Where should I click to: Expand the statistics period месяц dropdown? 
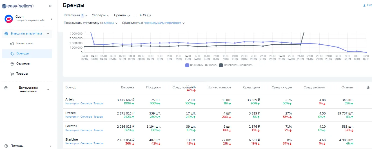[111, 23]
